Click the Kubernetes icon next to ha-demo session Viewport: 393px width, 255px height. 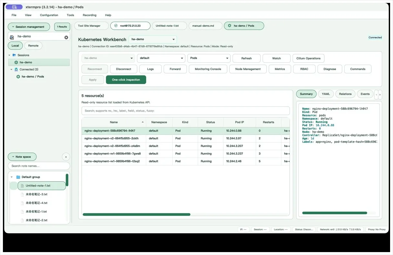tap(16, 62)
